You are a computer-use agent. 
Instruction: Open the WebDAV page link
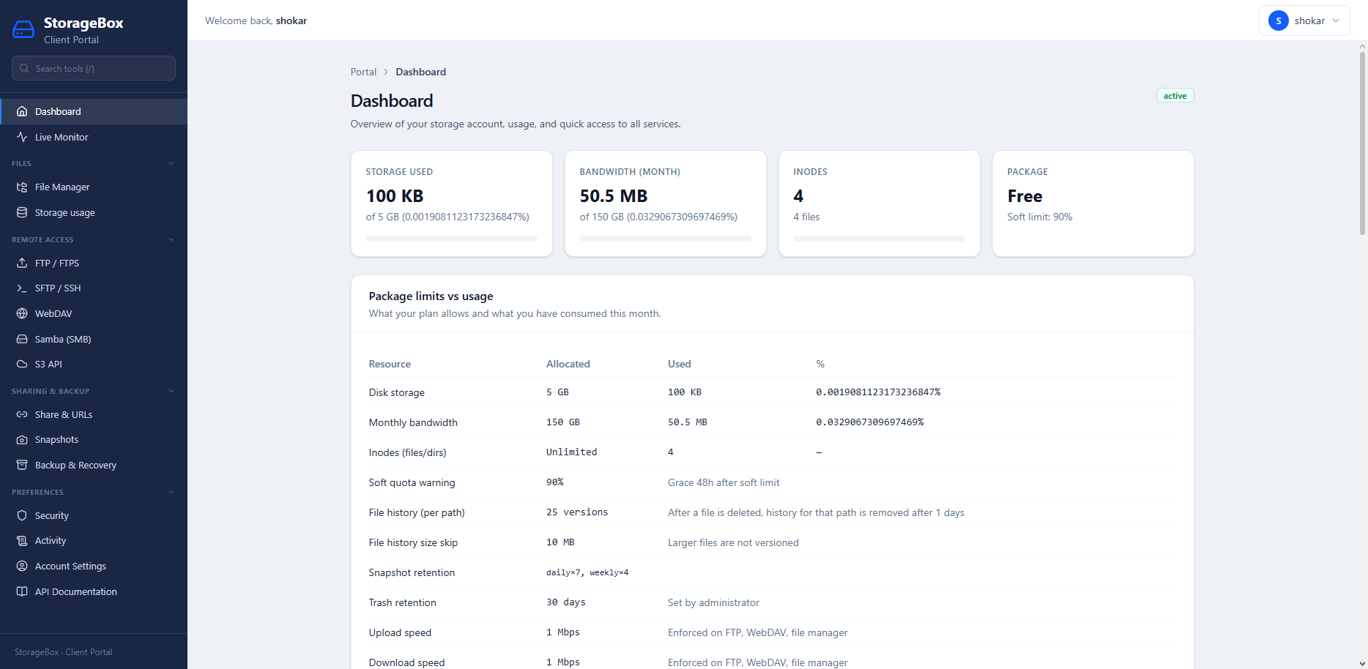(94, 313)
